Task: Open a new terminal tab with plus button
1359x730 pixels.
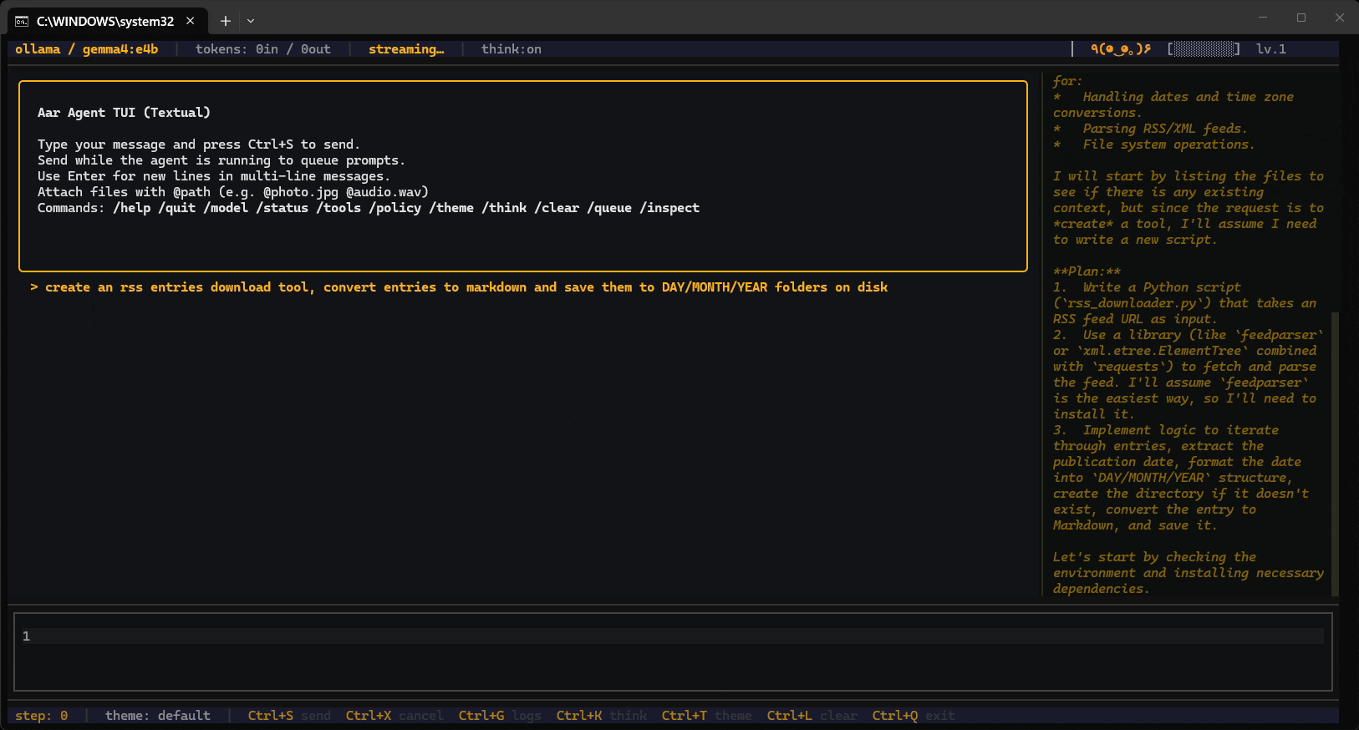Action: pyautogui.click(x=225, y=21)
